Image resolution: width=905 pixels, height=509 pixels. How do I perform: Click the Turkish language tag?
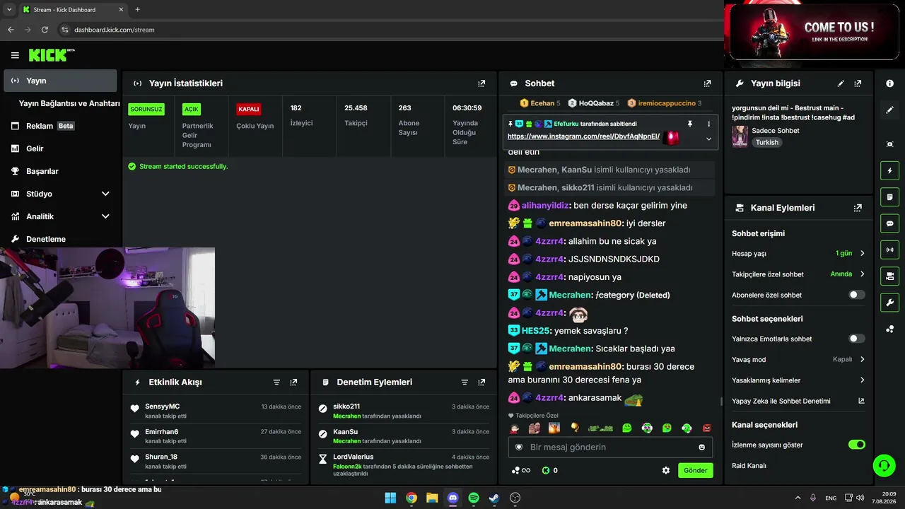tap(766, 142)
